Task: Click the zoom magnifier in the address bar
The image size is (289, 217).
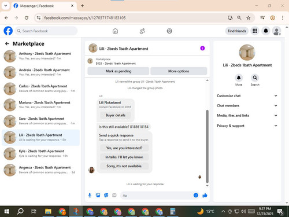Action: tap(239, 18)
